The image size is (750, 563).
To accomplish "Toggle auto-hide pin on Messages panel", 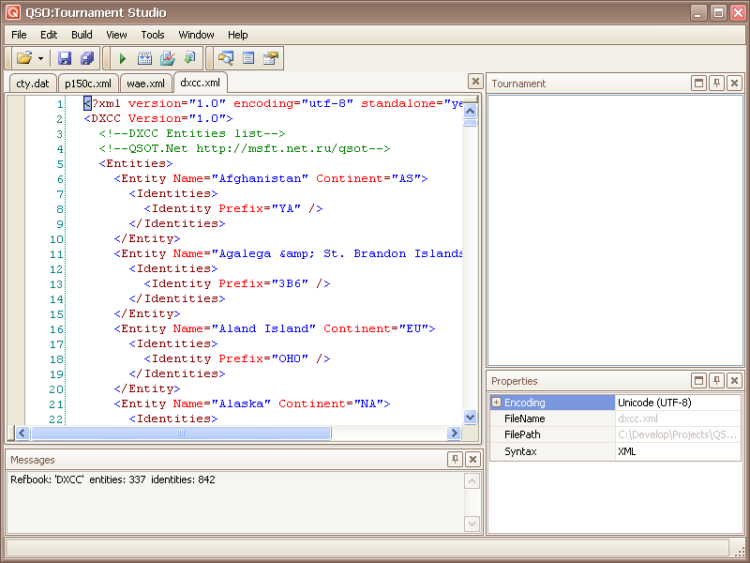I will pos(455,460).
